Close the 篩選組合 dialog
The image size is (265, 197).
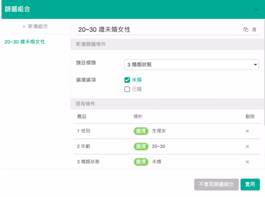(x=257, y=10)
